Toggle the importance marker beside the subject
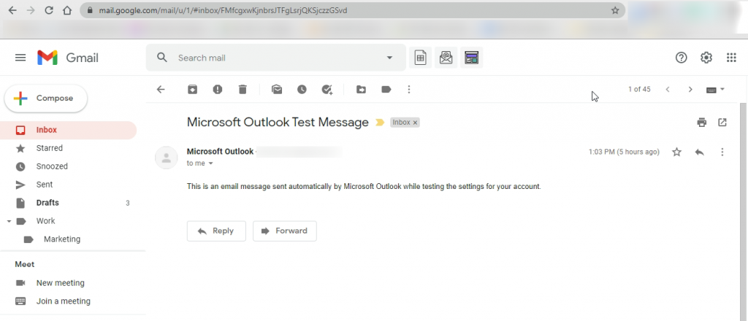Screen dimensions: 748x321 point(380,123)
